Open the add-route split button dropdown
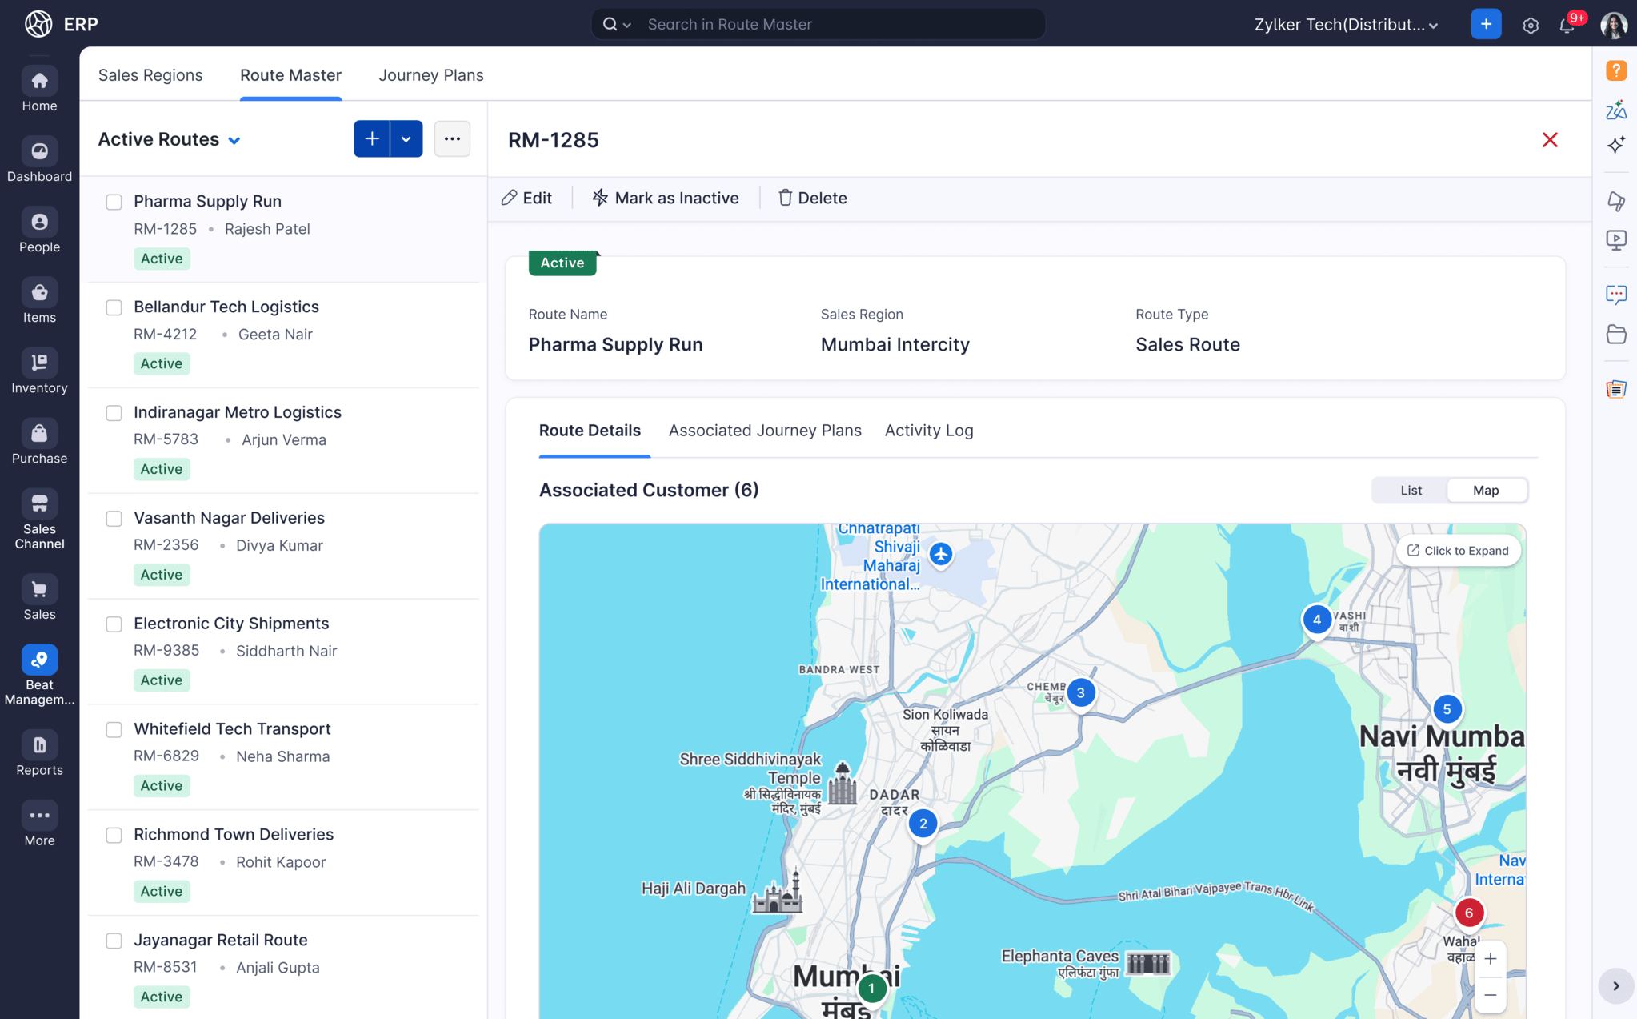The width and height of the screenshot is (1637, 1019). (406, 138)
